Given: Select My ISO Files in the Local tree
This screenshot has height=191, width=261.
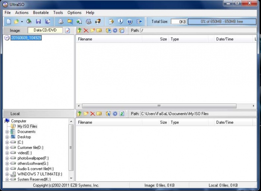Looking at the screenshot, I should (28, 126).
